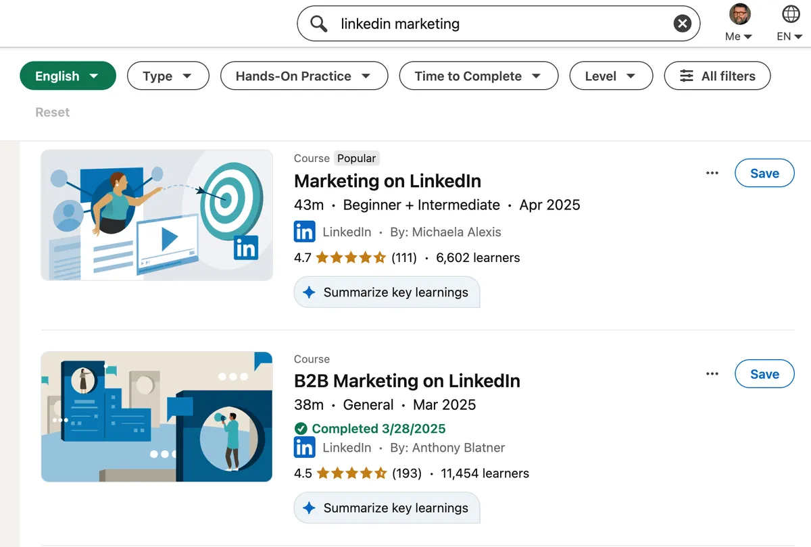Expand the Type filter dropdown

pos(168,76)
